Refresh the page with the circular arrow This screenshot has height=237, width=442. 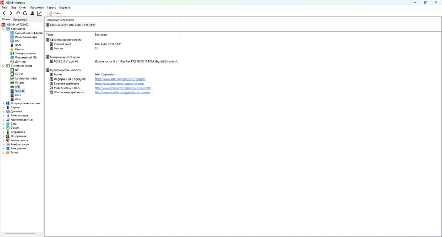pos(25,13)
